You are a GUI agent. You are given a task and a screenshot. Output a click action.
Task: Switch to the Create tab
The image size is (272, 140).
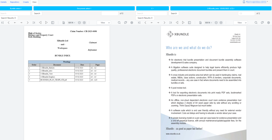(26, 2)
